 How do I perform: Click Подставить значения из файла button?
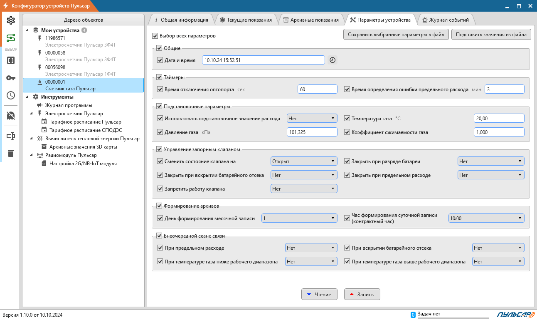491,35
